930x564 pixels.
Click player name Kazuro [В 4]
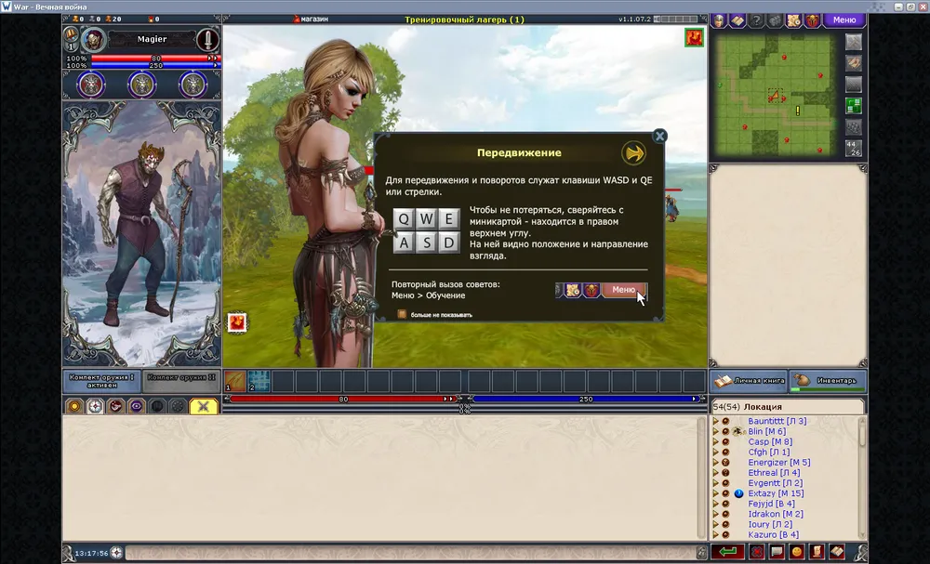774,535
